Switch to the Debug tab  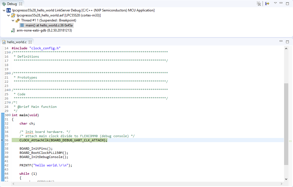12,4
